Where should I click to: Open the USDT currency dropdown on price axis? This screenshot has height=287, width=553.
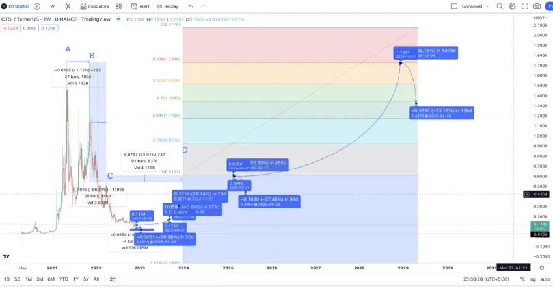(x=540, y=18)
